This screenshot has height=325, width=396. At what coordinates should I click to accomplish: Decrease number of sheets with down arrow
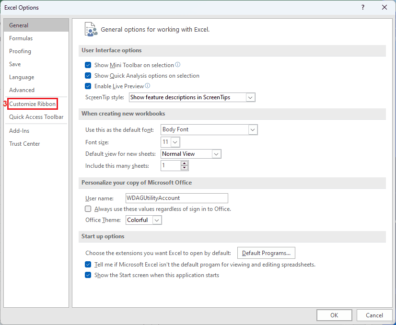(185, 168)
